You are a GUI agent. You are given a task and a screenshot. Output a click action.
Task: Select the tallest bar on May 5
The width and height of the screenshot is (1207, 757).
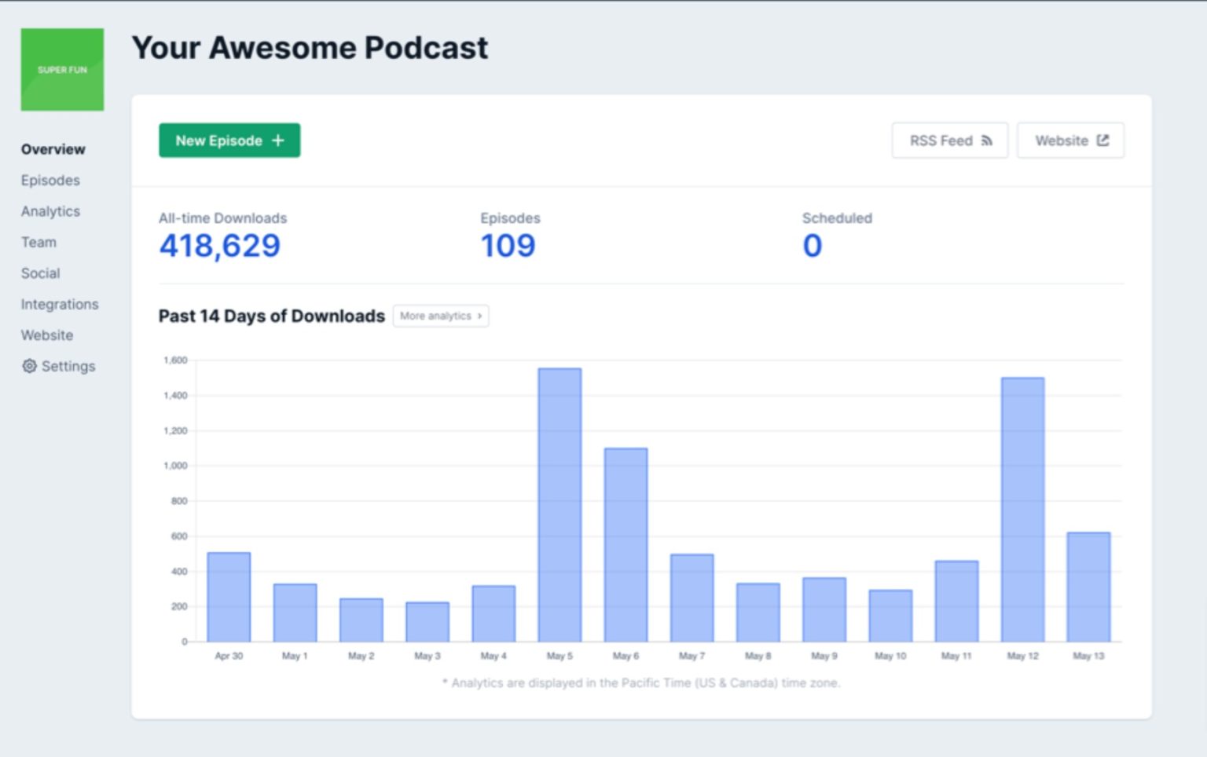559,503
